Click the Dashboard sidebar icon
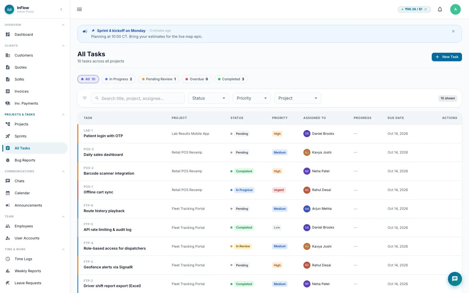Screen dimensions: 469x293 point(8,35)
